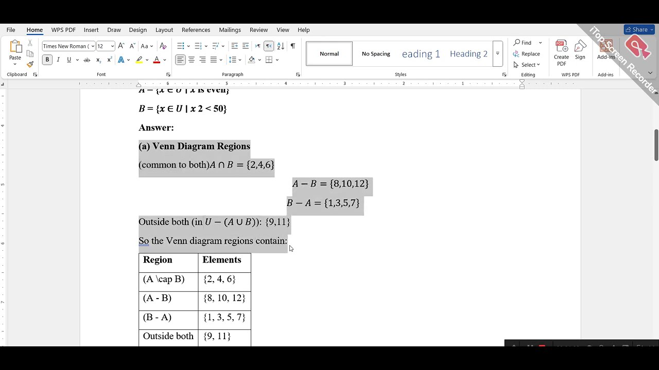This screenshot has width=659, height=370.
Task: Open the Select dropdown in Editing
Action: [x=527, y=65]
